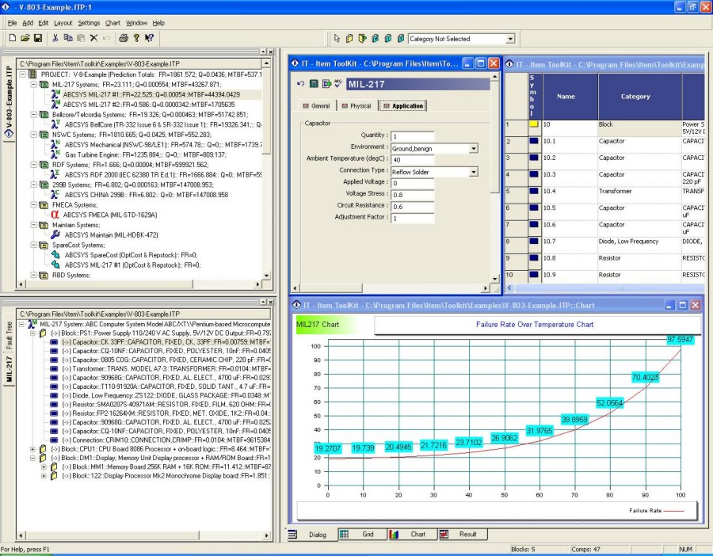Click the context help arrow icon
Viewport: 713px width, 556px height.
tap(149, 38)
